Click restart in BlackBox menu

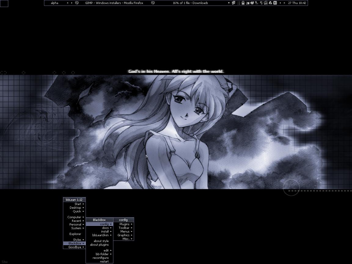[x=99, y=261]
